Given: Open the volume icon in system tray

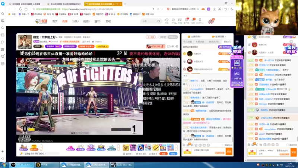Looking at the screenshot, I should pos(278,165).
